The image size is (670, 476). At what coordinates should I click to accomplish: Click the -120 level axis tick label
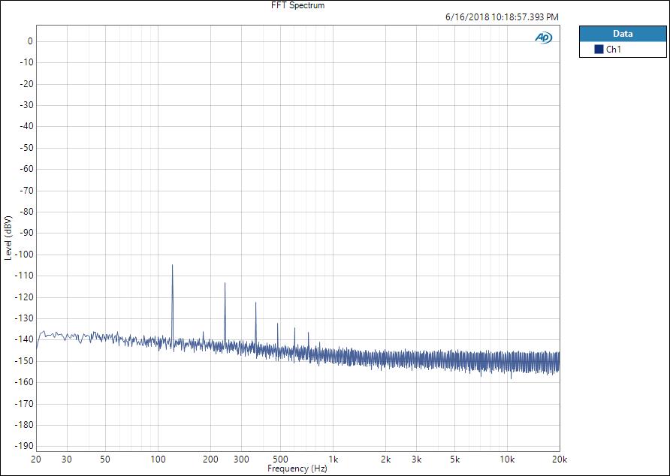[x=23, y=297]
